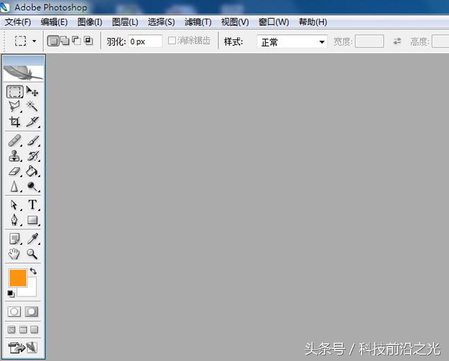Switch to Standard Screen mode
449x361 pixels.
(x=11, y=330)
